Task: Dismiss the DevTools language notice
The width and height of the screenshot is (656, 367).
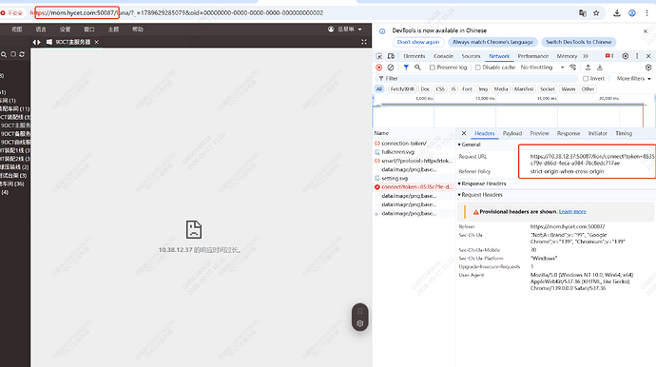Action: pos(646,31)
